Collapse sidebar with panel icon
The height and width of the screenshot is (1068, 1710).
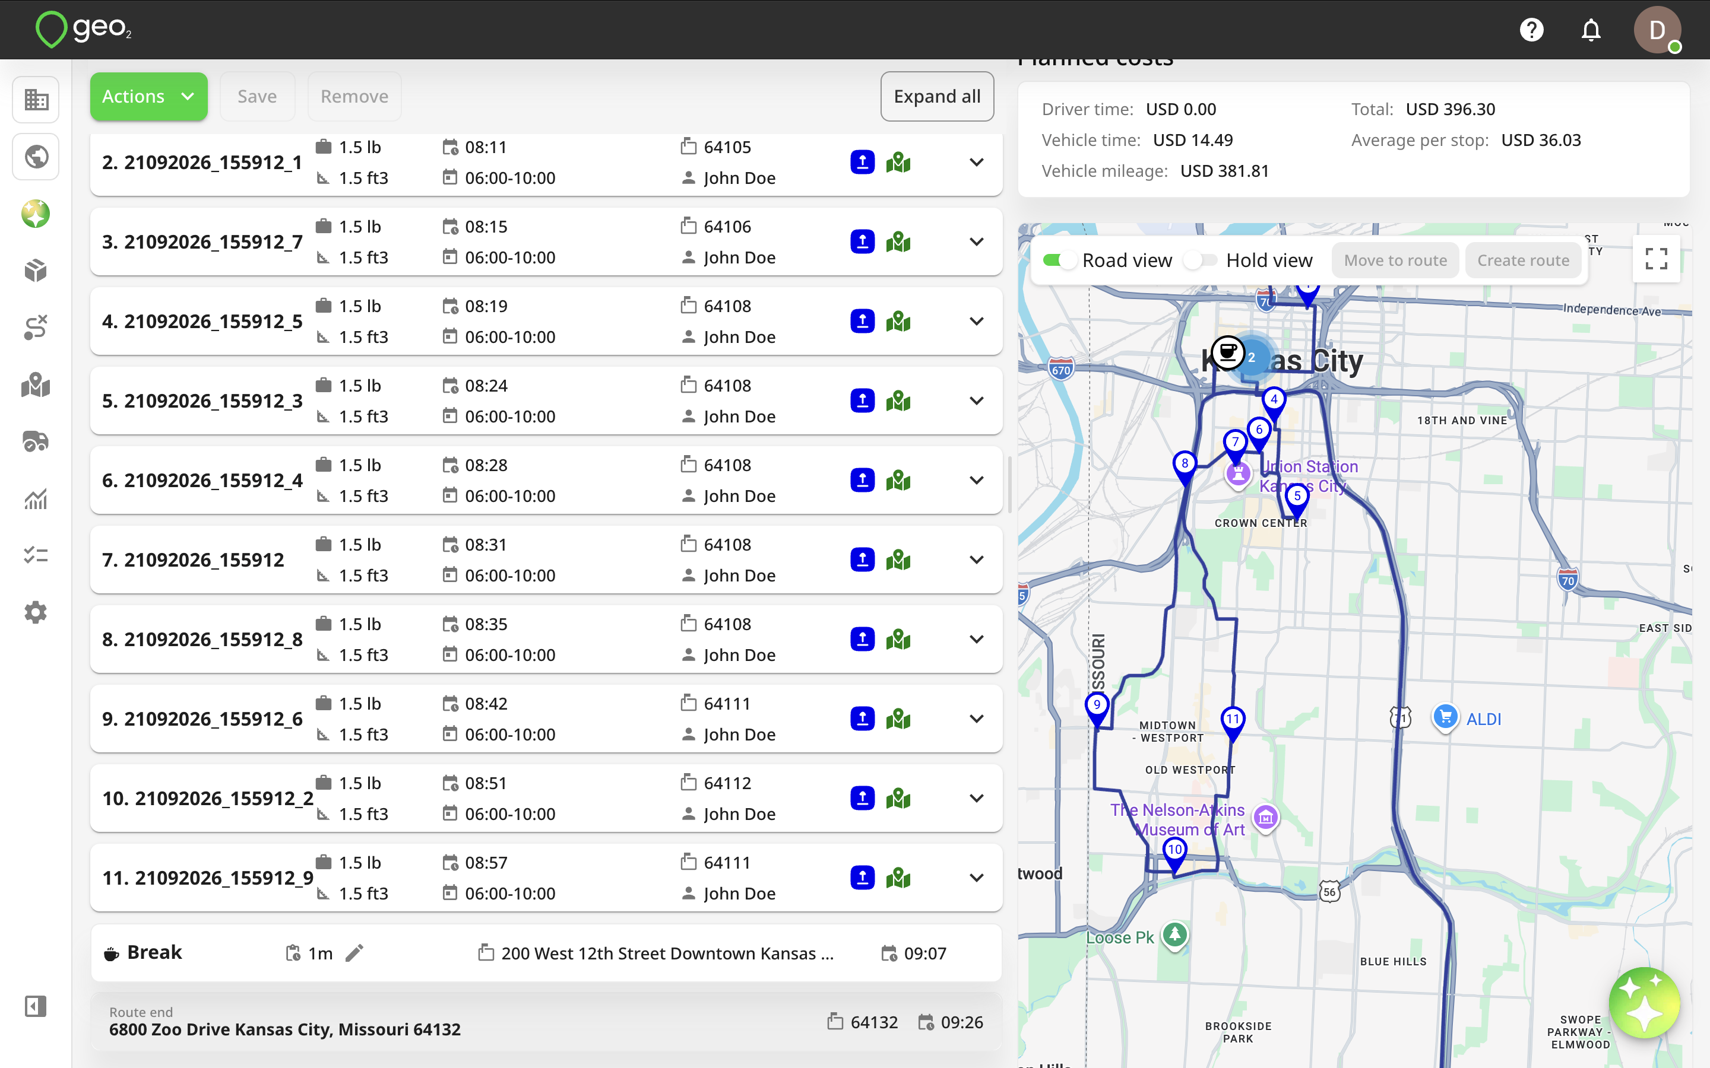click(36, 1006)
